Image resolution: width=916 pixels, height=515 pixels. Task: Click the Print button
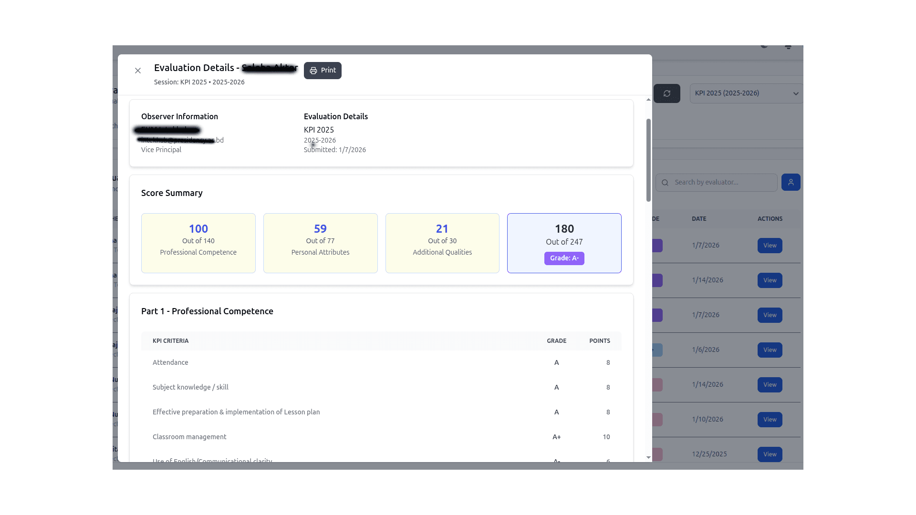pyautogui.click(x=323, y=70)
